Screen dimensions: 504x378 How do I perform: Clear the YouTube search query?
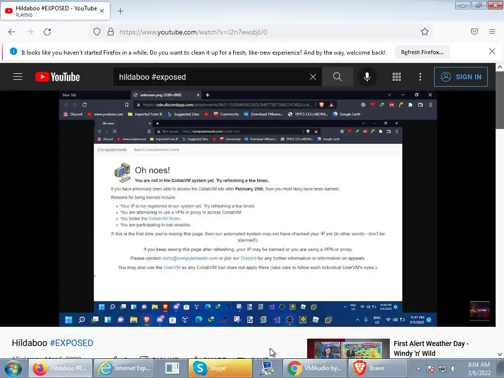click(x=313, y=77)
